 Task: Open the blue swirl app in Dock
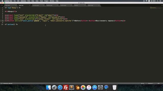(106, 87)
